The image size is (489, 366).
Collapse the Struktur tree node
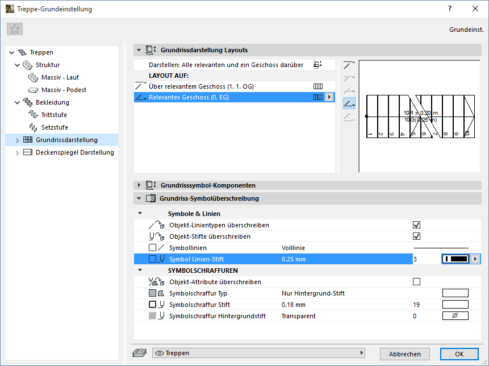point(18,65)
